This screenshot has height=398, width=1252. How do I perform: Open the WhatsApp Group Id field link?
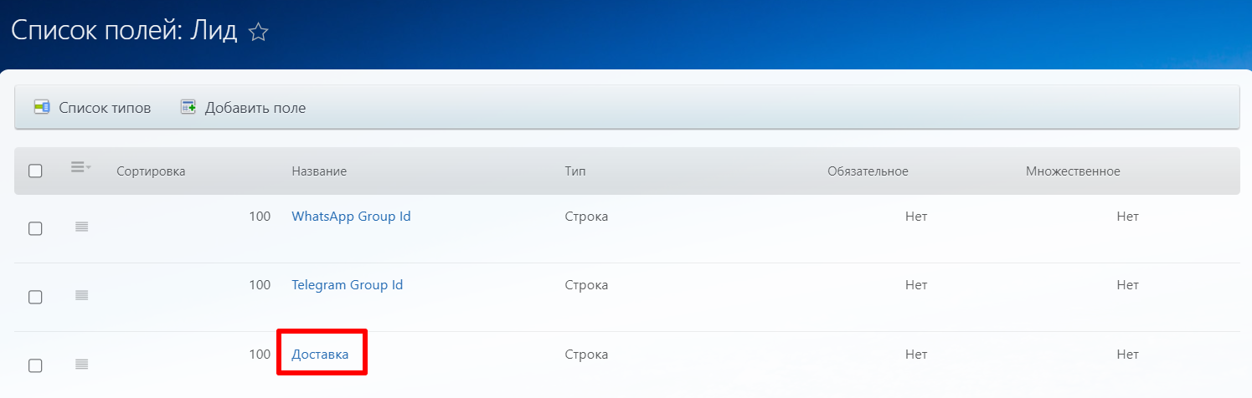tap(351, 217)
